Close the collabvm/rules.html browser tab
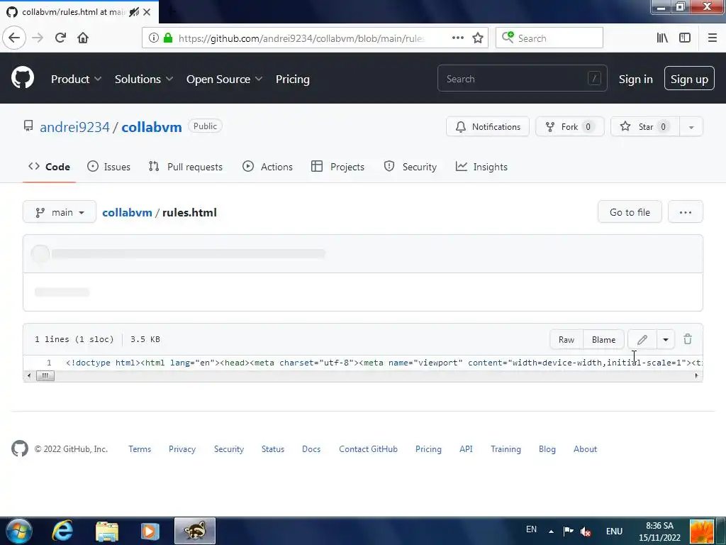Screen dimensions: 726x545 [x=147, y=12]
